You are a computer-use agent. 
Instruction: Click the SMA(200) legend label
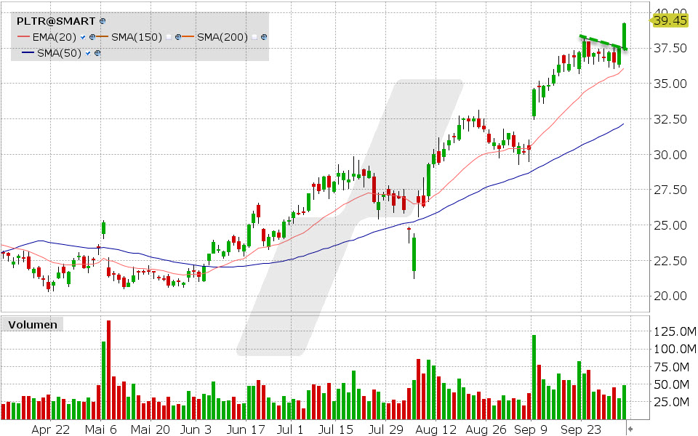(222, 37)
